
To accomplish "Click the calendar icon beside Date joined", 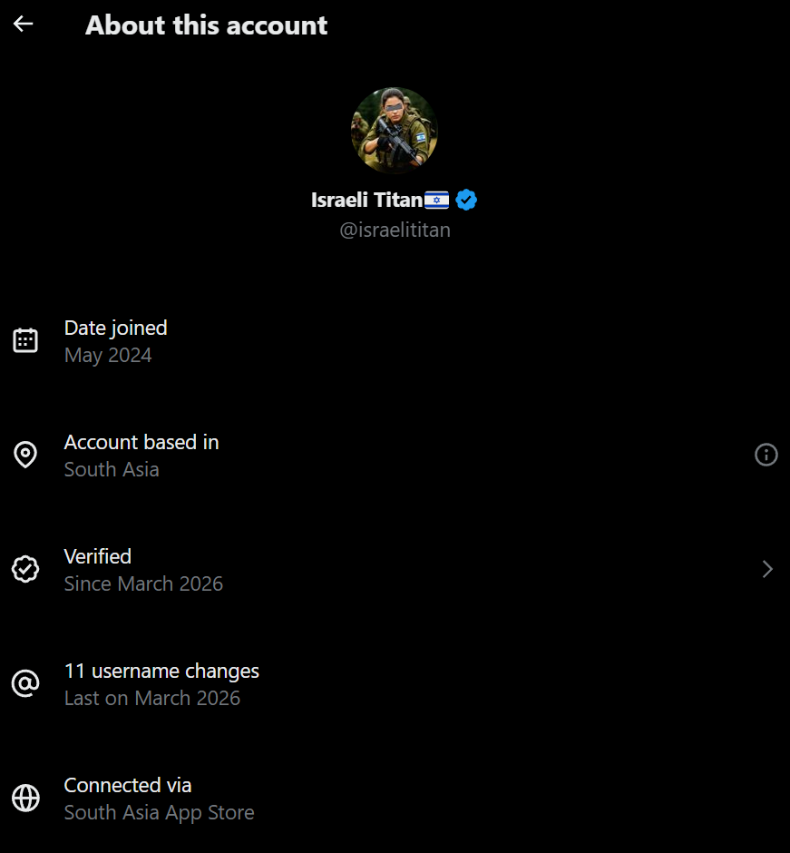I will (x=25, y=340).
